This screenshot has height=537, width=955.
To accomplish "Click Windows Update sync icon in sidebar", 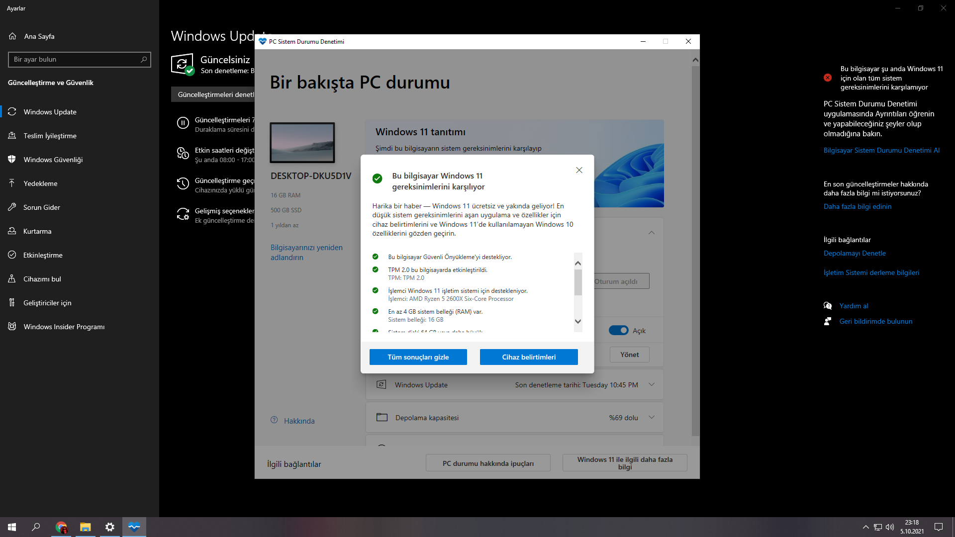I will (x=12, y=112).
